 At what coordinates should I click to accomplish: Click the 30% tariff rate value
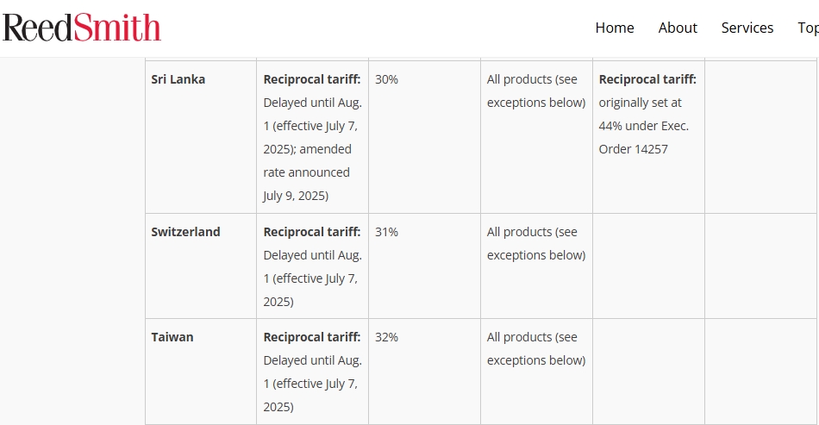click(x=386, y=79)
